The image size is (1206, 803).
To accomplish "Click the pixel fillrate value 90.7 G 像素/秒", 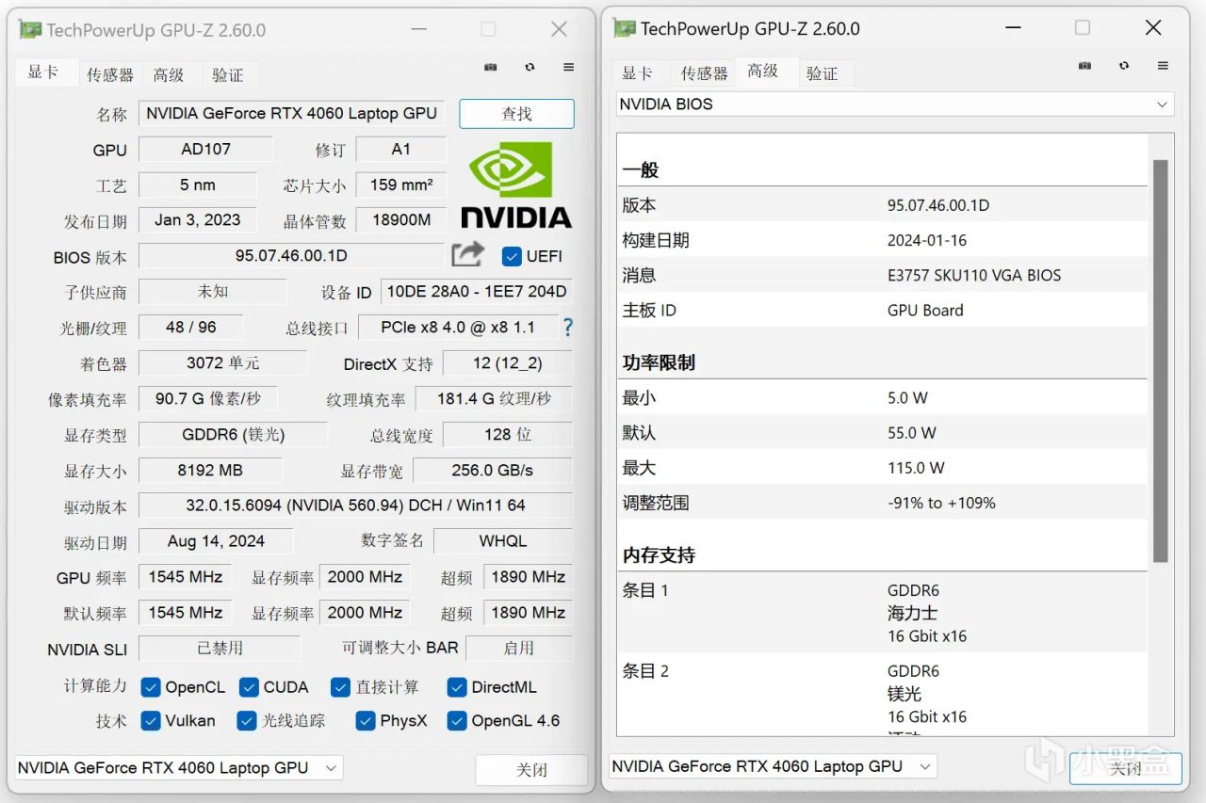I will [208, 399].
